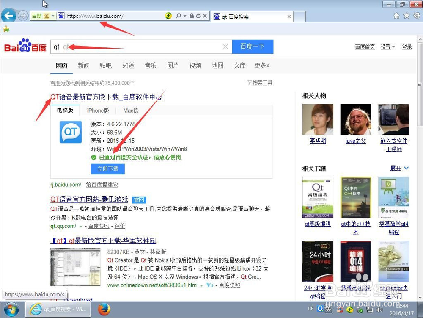The image size is (423, 318).
Task: Click the stop loading X in address bar
Action: point(205,16)
